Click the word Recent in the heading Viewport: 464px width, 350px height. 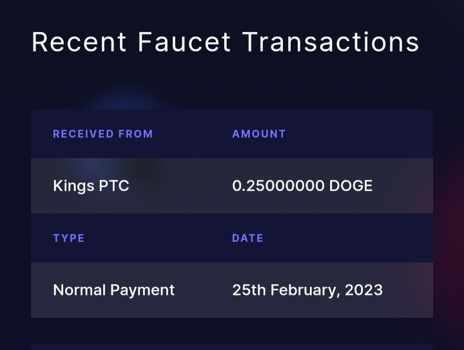(79, 42)
